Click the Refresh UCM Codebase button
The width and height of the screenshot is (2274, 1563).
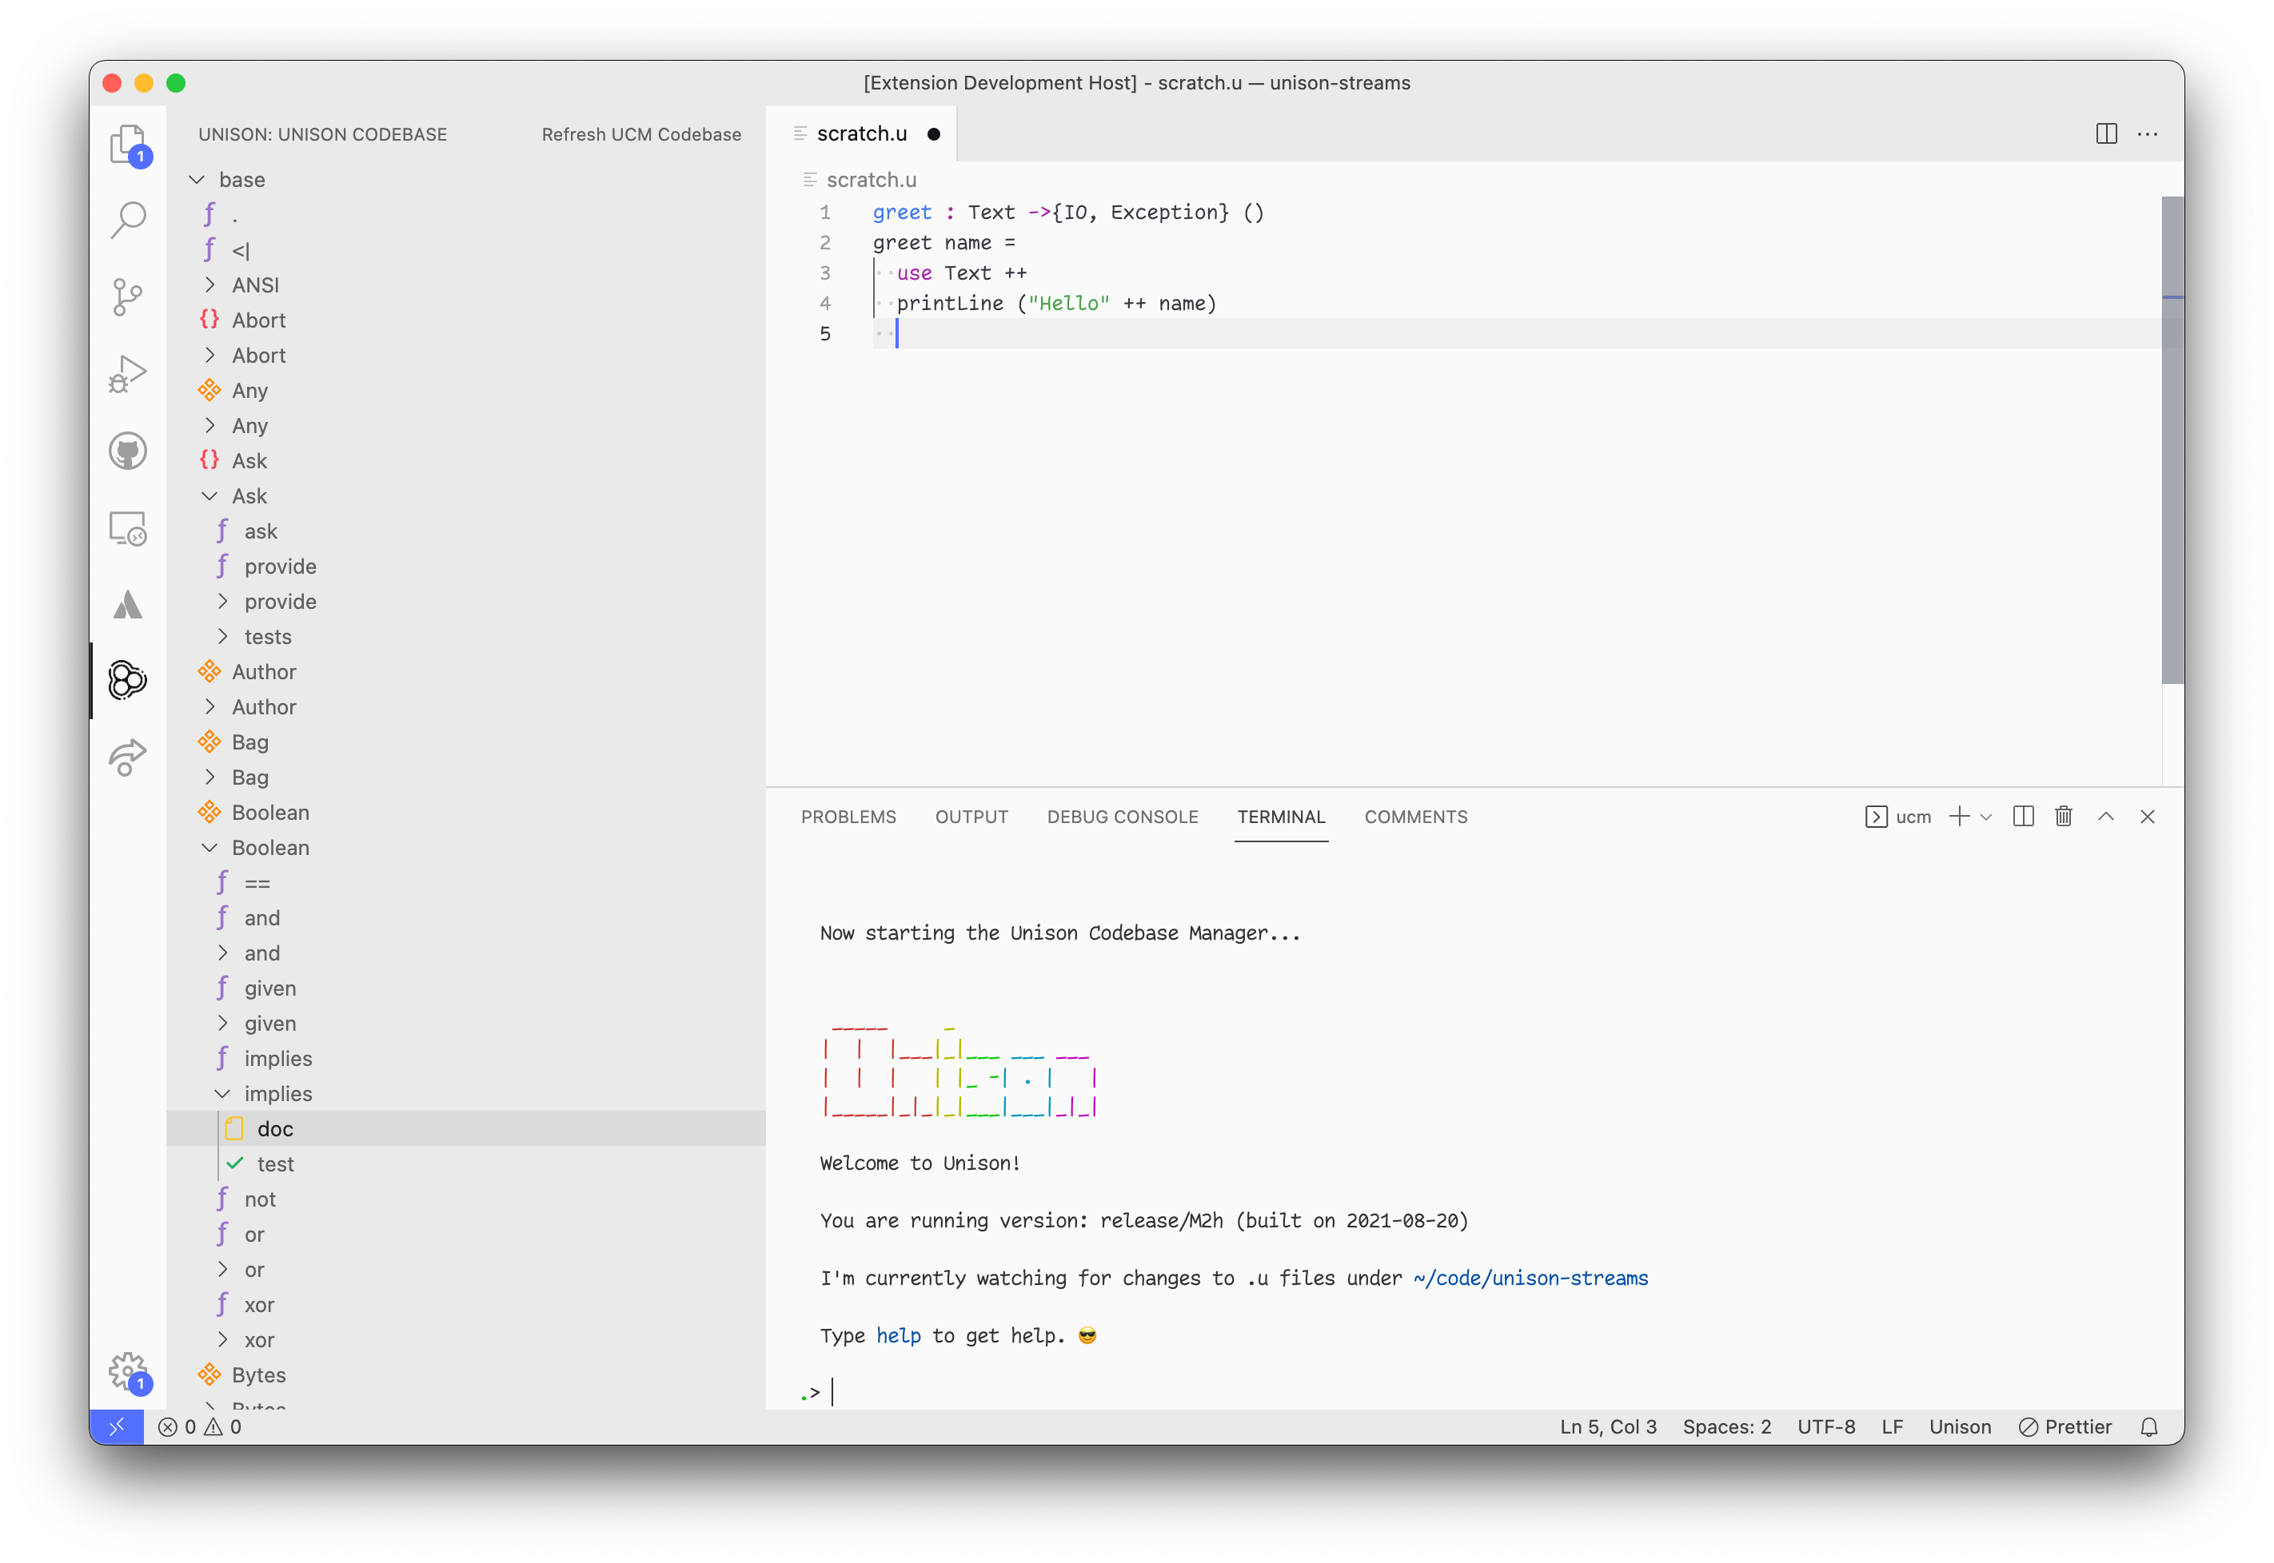(640, 134)
